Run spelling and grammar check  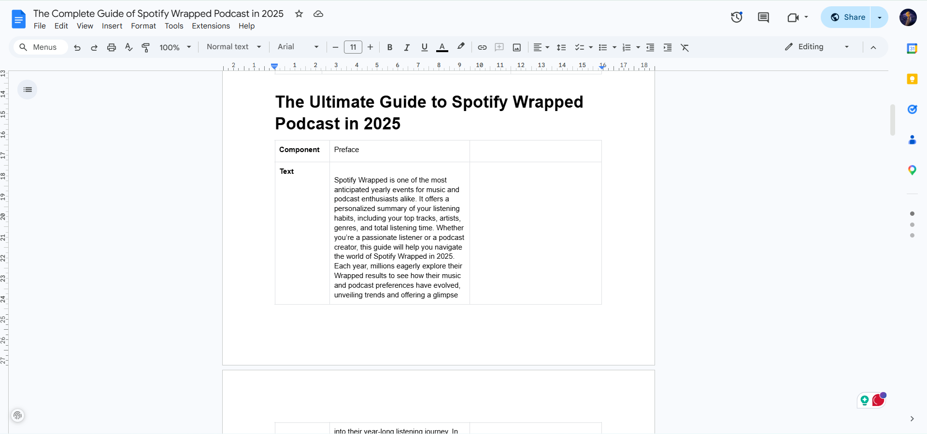[128, 47]
